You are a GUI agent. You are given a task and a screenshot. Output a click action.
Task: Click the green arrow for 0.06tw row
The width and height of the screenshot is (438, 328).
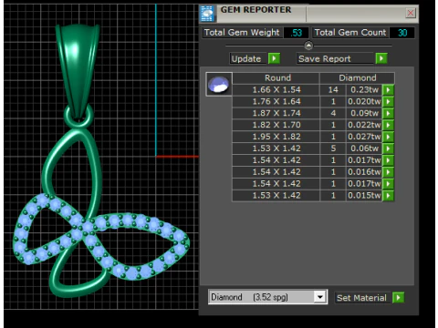coord(388,149)
